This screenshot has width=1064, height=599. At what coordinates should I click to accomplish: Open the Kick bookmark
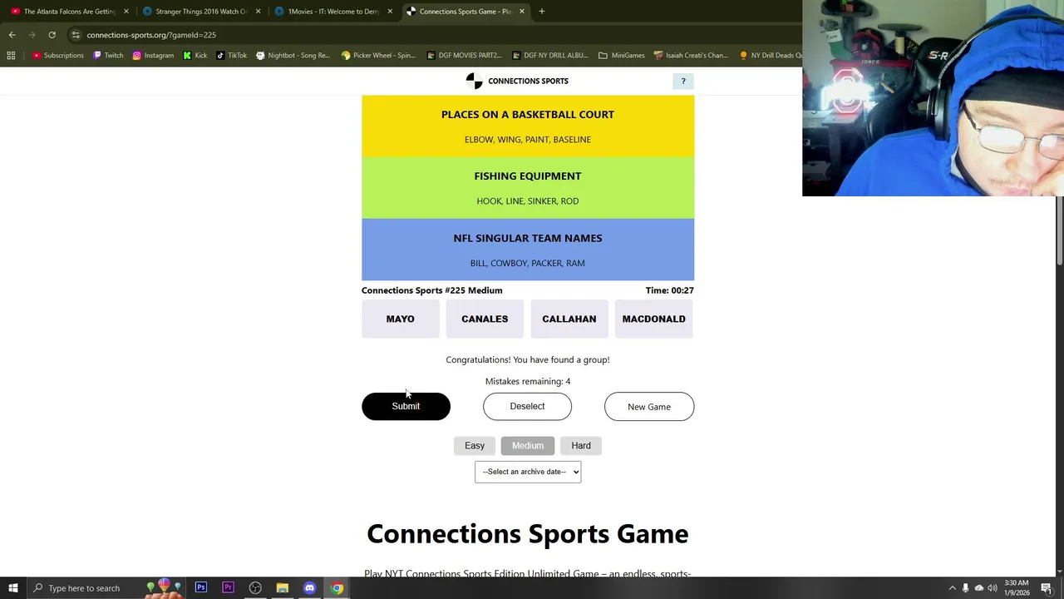195,56
